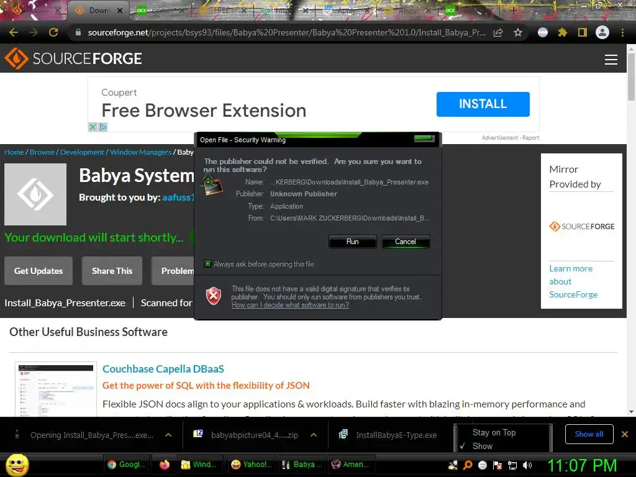Click the green button on the dialog title bar

click(x=424, y=139)
